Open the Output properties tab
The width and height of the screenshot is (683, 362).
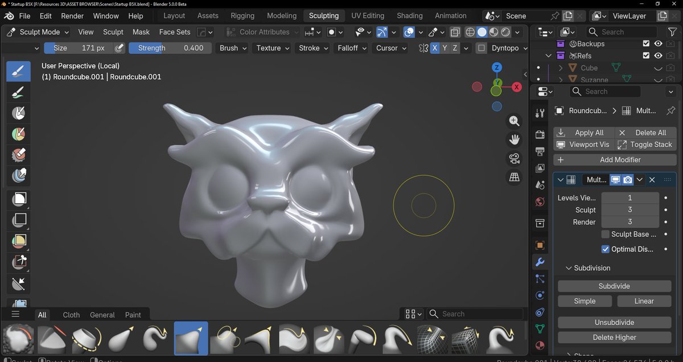540,152
